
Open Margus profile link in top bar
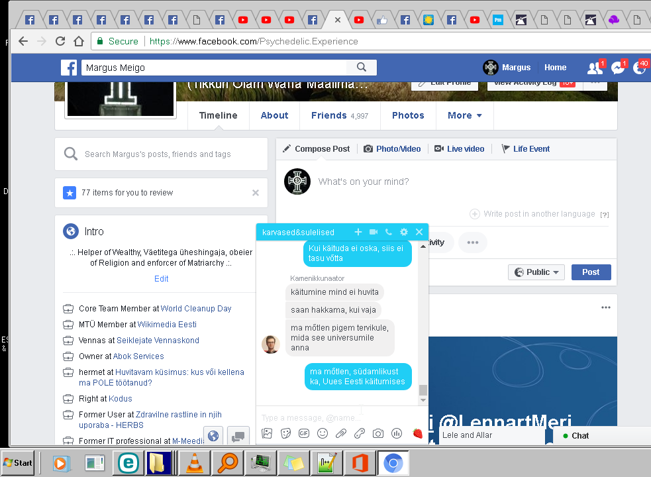[x=507, y=68]
